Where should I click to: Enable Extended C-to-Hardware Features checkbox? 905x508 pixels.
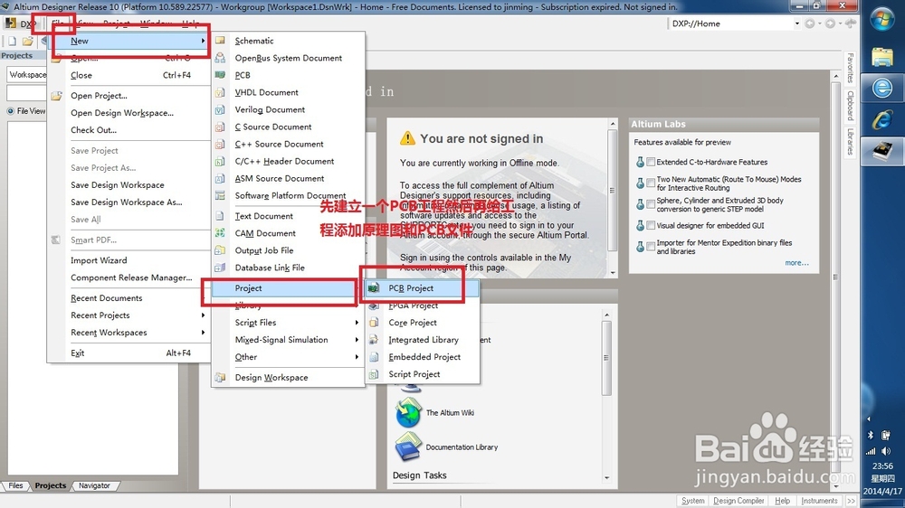click(x=651, y=162)
